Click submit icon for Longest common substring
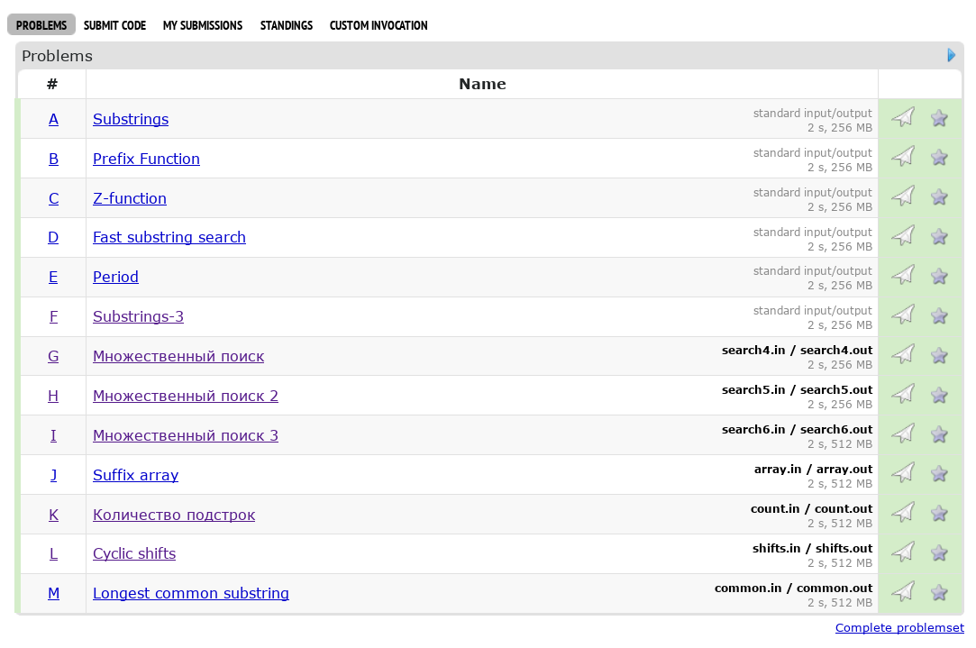 [902, 592]
